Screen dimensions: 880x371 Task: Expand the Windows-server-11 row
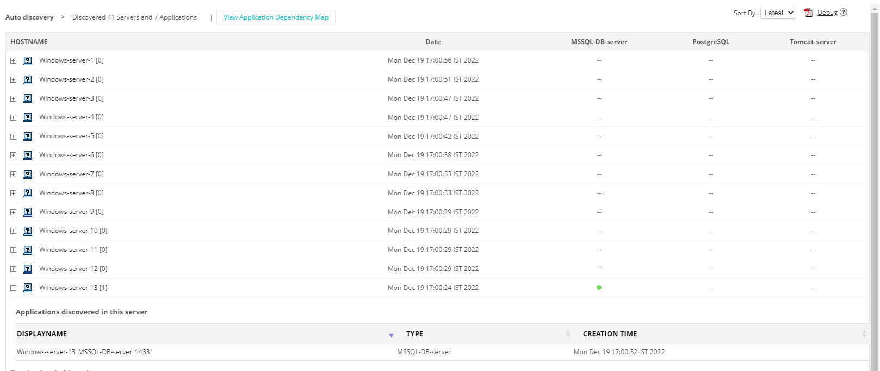[14, 250]
